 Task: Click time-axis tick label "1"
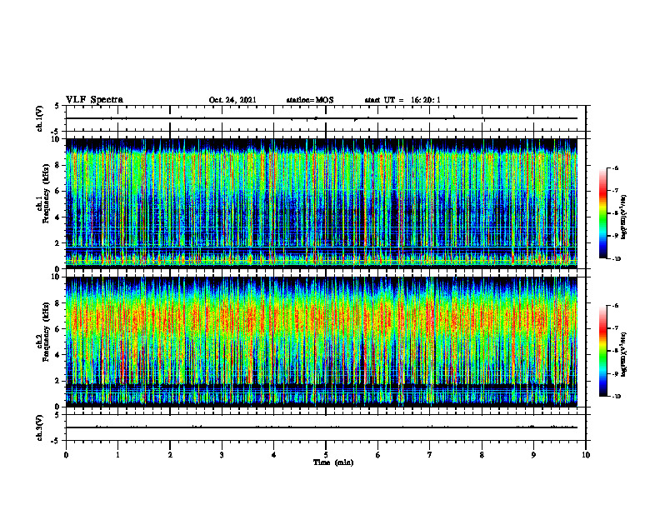pos(117,455)
